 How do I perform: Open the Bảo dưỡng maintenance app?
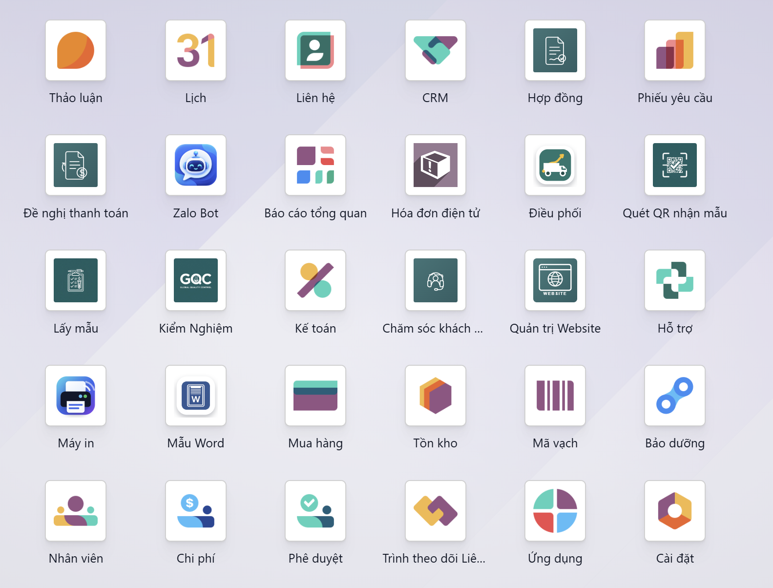point(675,396)
